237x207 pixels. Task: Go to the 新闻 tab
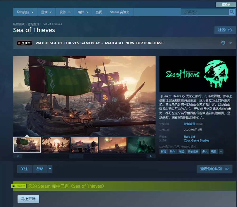click(99, 12)
